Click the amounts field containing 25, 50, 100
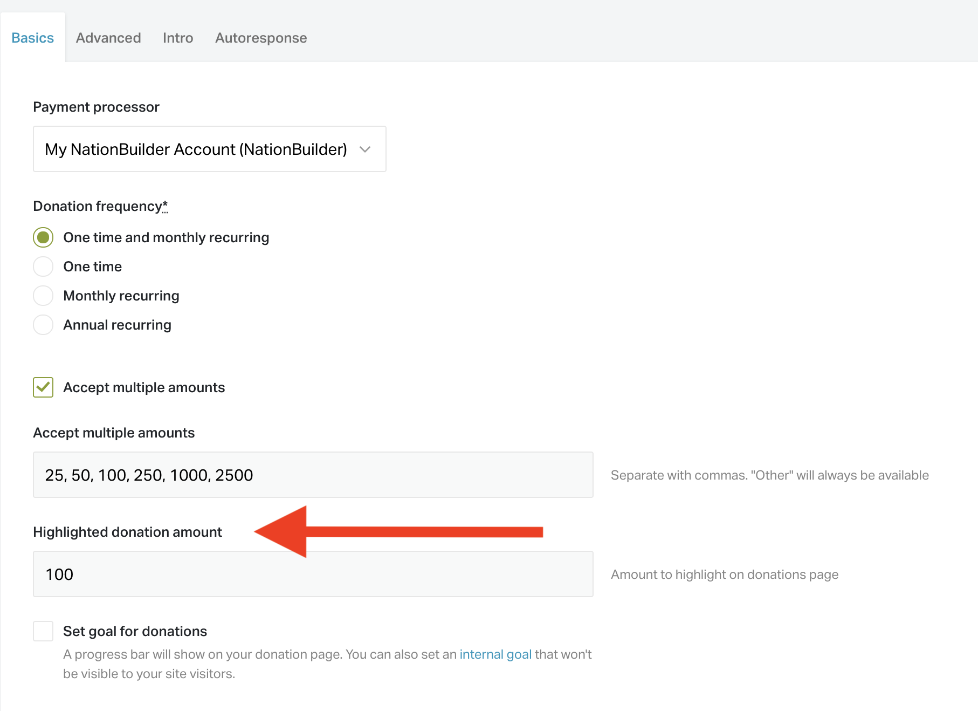Screen dimensions: 978x711 click(x=313, y=475)
